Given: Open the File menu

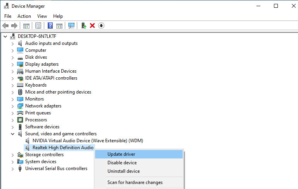Looking at the screenshot, I should coord(8,16).
